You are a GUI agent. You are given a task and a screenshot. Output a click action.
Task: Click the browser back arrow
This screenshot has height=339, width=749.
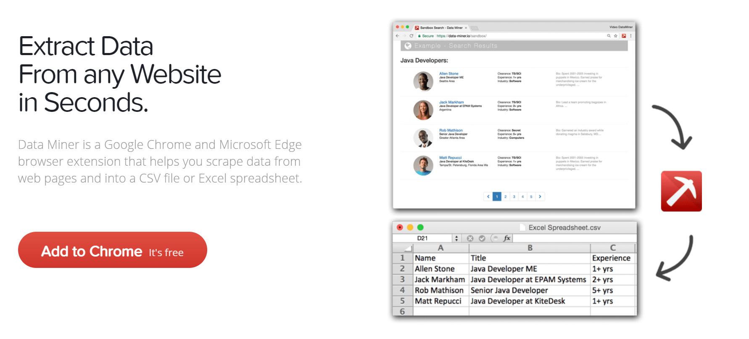tap(398, 36)
